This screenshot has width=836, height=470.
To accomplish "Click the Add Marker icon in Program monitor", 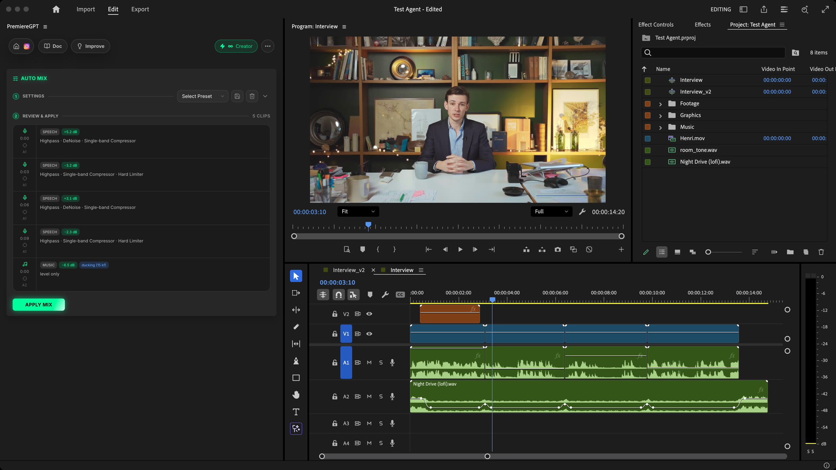I will [x=362, y=249].
